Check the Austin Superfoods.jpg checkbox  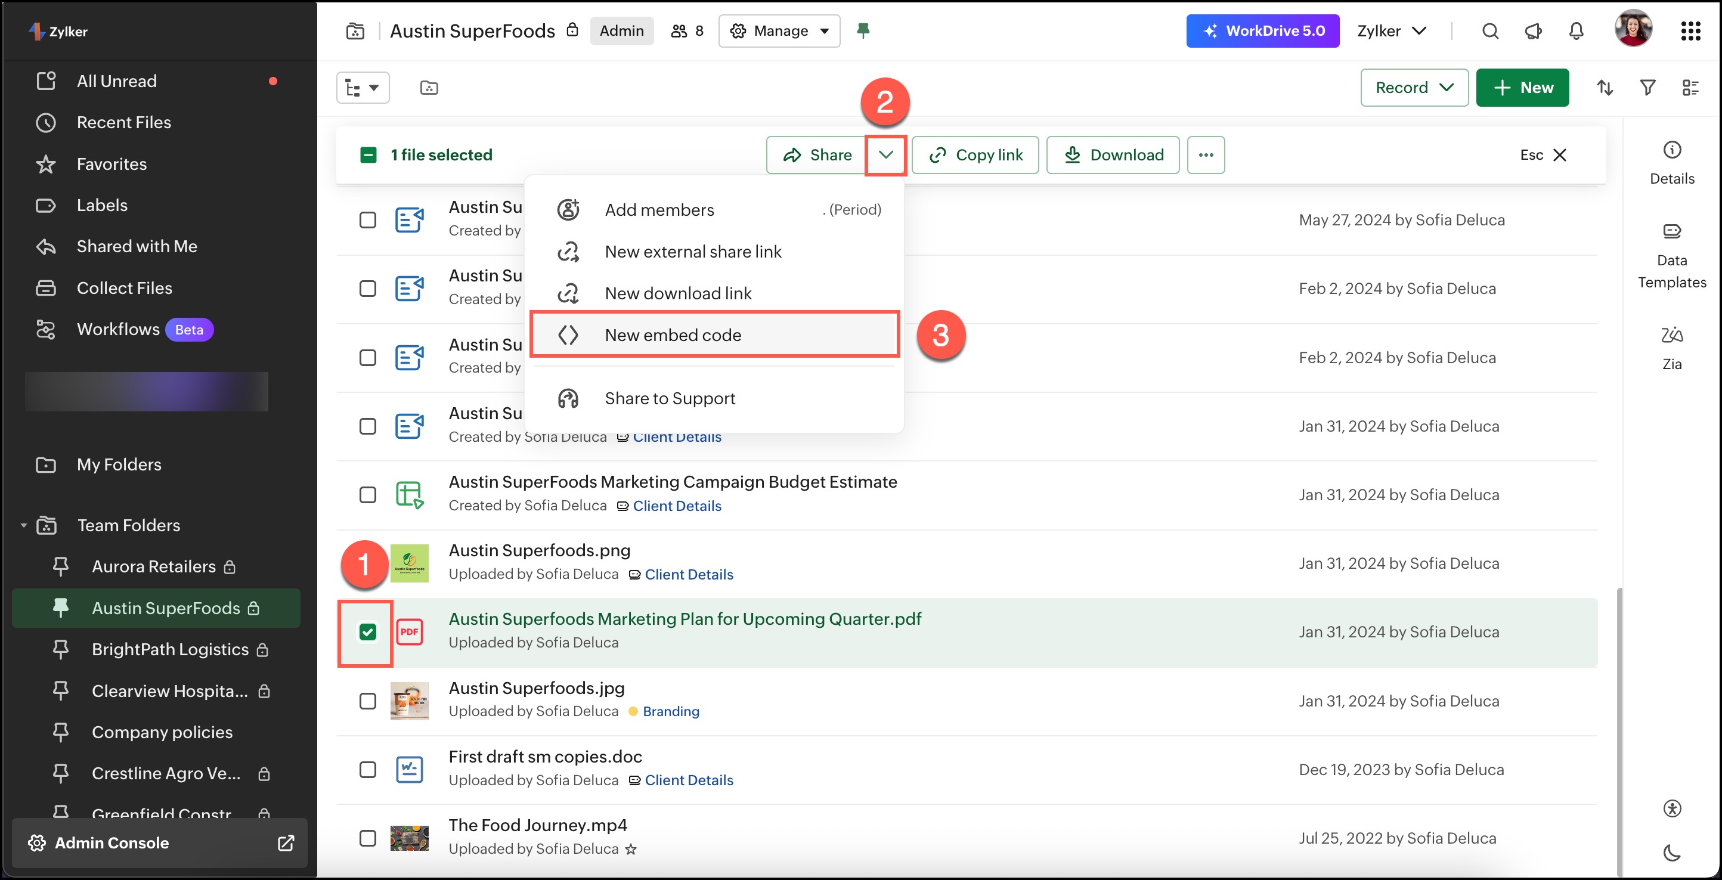(x=368, y=701)
